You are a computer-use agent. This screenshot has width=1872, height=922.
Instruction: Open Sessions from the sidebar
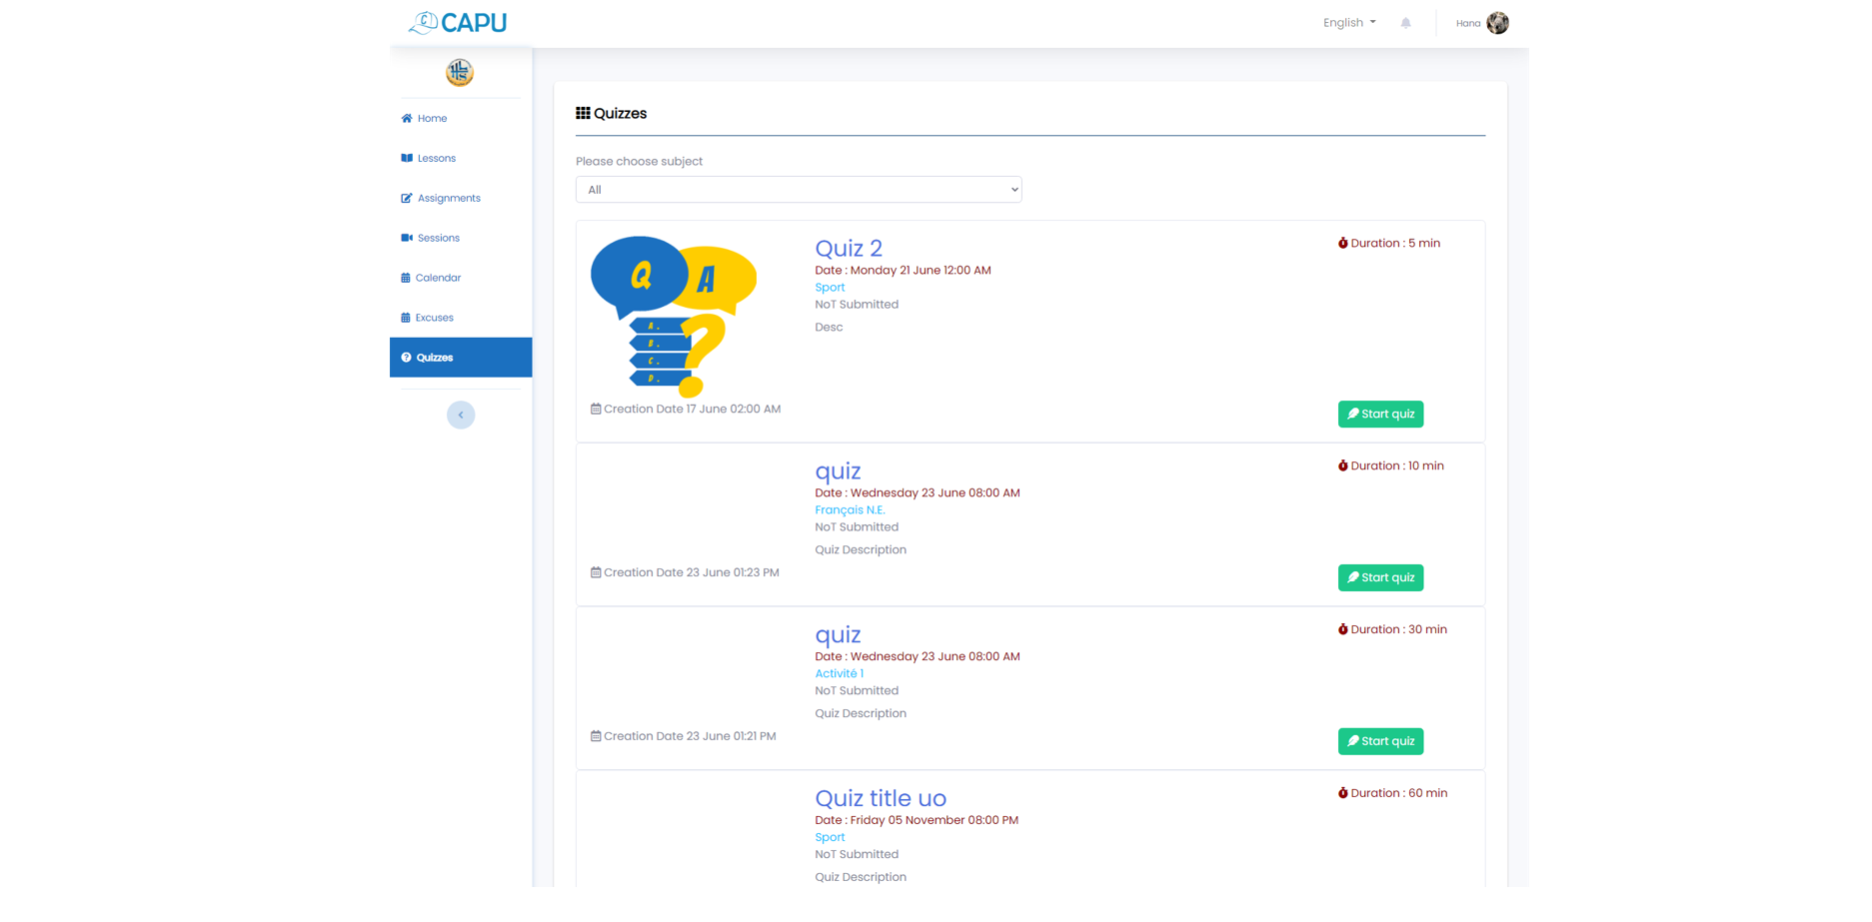[461, 238]
